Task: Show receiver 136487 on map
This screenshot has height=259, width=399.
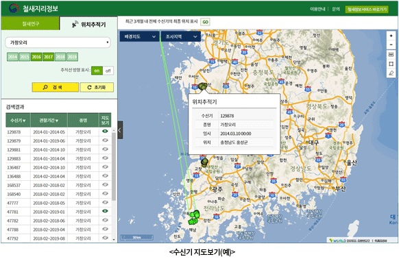Action: tap(105, 167)
